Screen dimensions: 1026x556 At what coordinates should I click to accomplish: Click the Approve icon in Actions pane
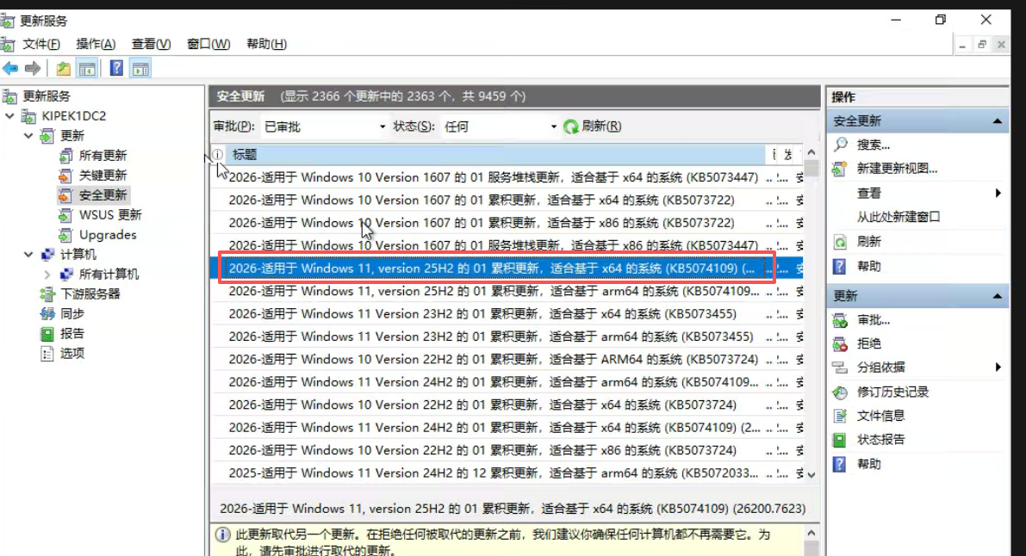tap(840, 320)
